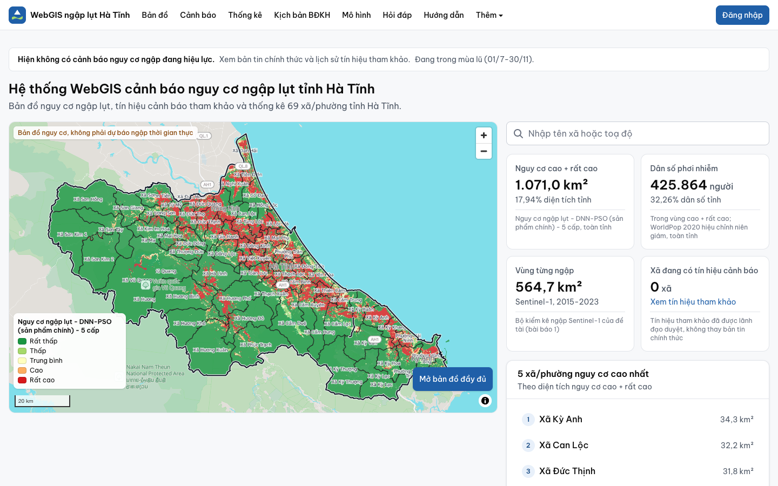Click the Trung bình yellow legend swatch
Image resolution: width=778 pixels, height=486 pixels.
click(22, 361)
